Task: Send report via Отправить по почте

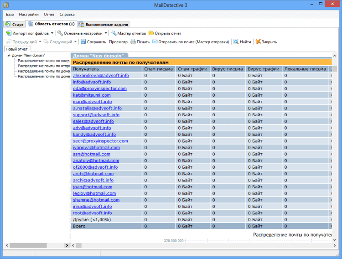Action: coord(155,42)
